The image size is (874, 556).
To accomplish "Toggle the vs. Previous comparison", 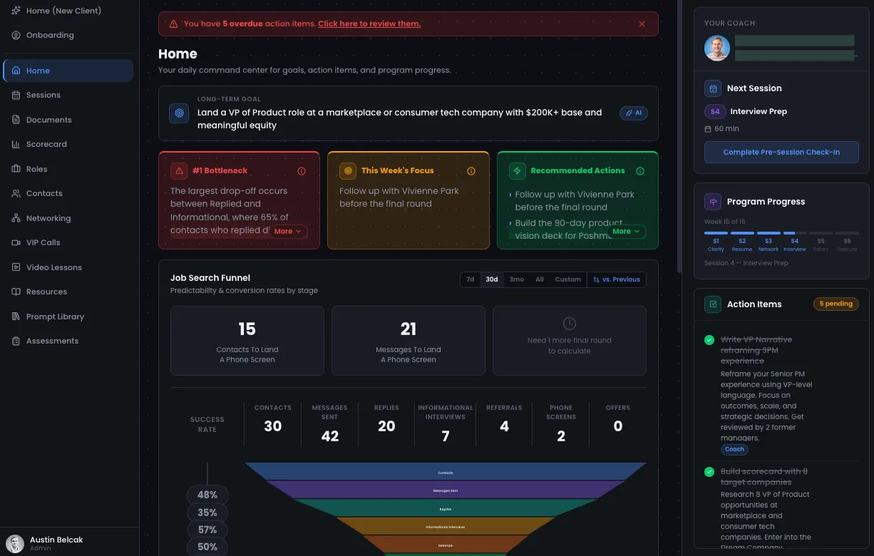I will 617,279.
